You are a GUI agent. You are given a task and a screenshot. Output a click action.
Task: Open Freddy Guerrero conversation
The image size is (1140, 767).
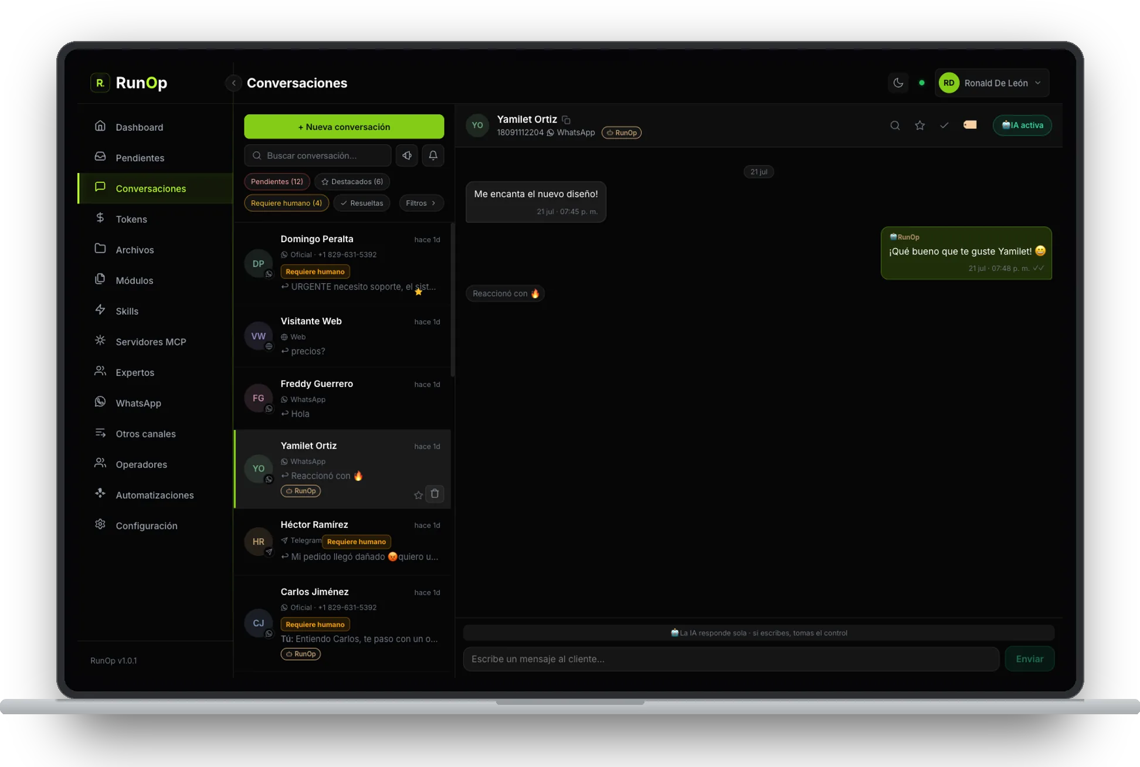(342, 398)
